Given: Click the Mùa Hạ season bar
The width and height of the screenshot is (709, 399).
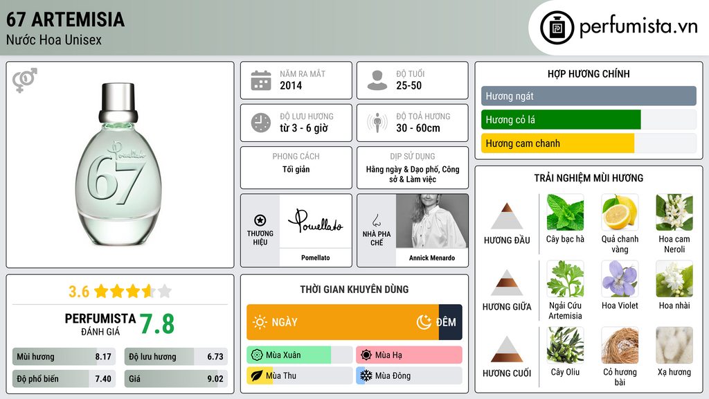Looking at the screenshot, I should coord(409,355).
